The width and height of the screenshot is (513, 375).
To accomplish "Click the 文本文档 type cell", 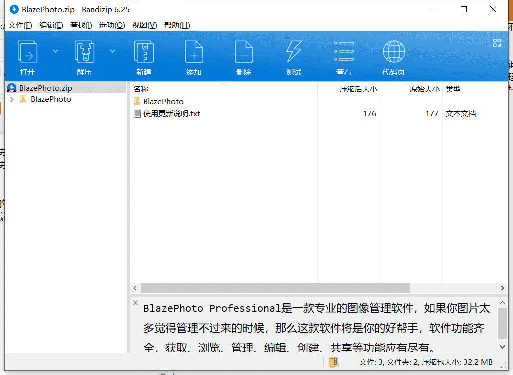I will [x=460, y=114].
